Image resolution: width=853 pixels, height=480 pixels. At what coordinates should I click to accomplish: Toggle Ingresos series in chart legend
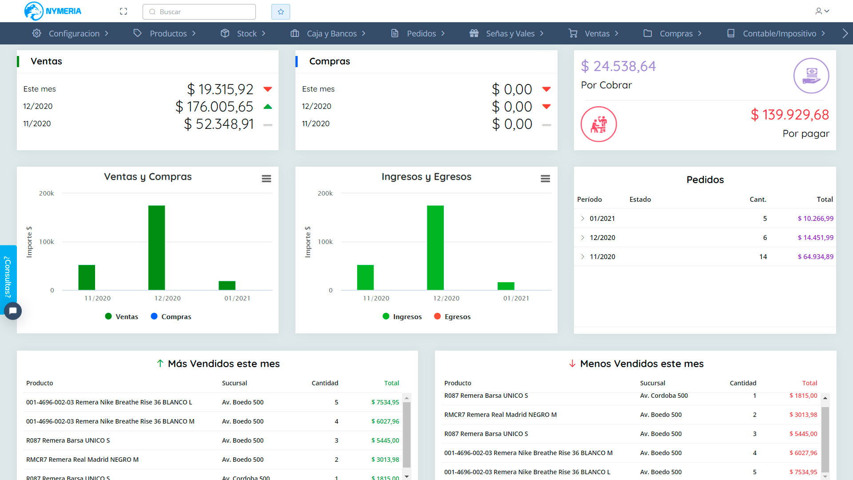click(x=402, y=316)
